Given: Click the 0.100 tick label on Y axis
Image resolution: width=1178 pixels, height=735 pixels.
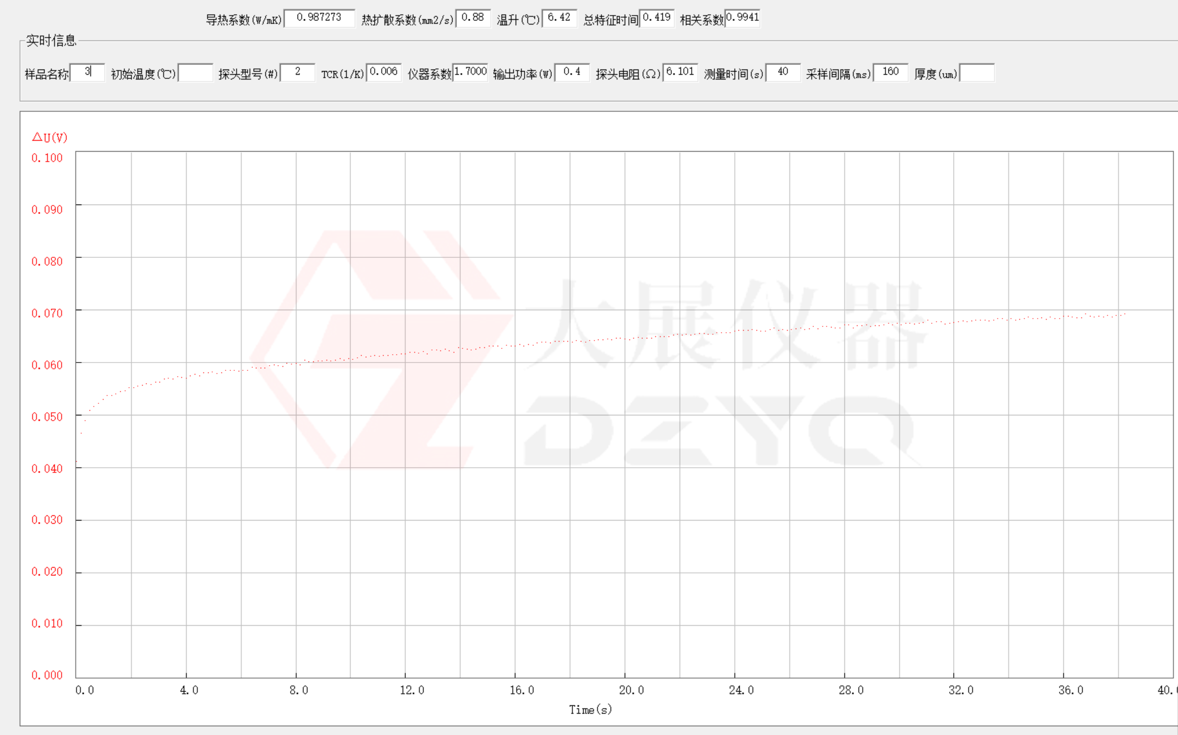Looking at the screenshot, I should (47, 158).
